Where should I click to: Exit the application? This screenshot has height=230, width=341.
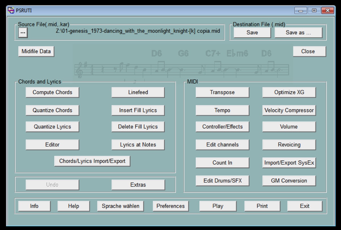point(305,206)
